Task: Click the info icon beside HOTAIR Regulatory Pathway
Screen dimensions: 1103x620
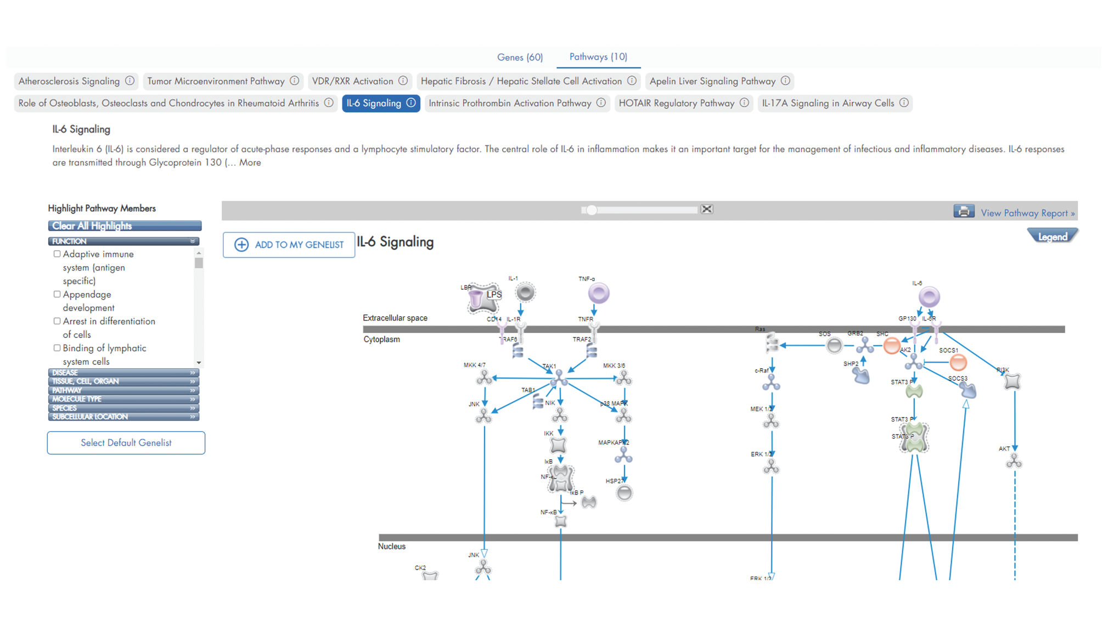Action: [744, 103]
